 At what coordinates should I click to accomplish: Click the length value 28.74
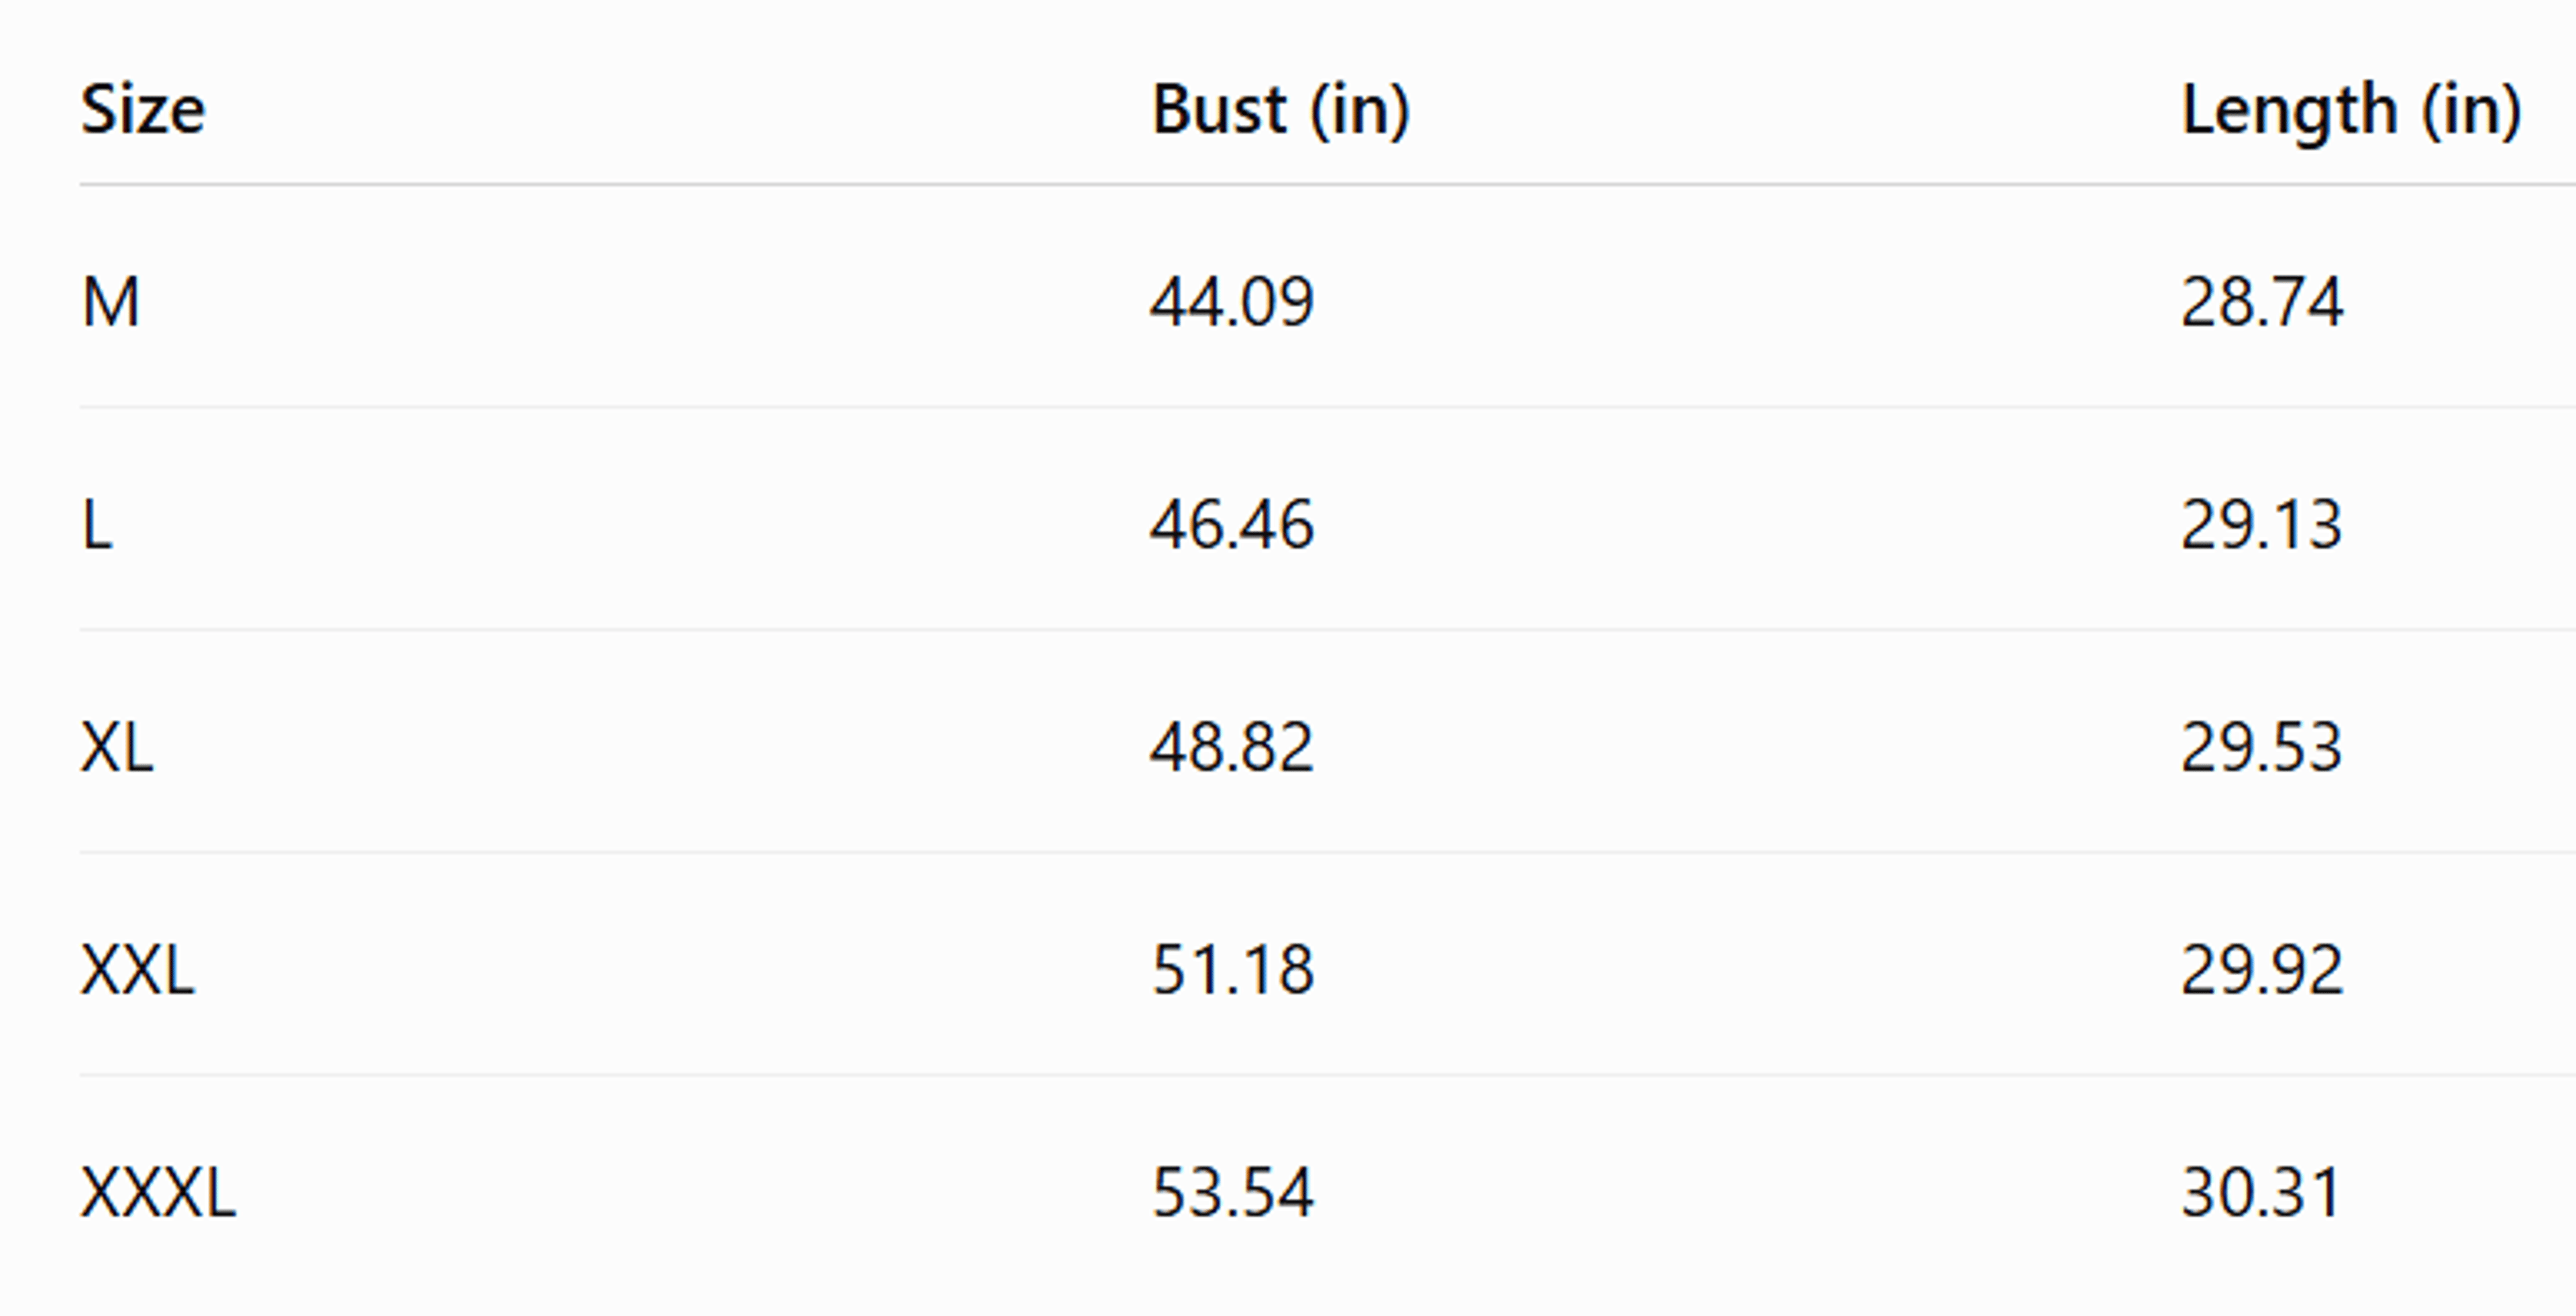tap(2262, 302)
